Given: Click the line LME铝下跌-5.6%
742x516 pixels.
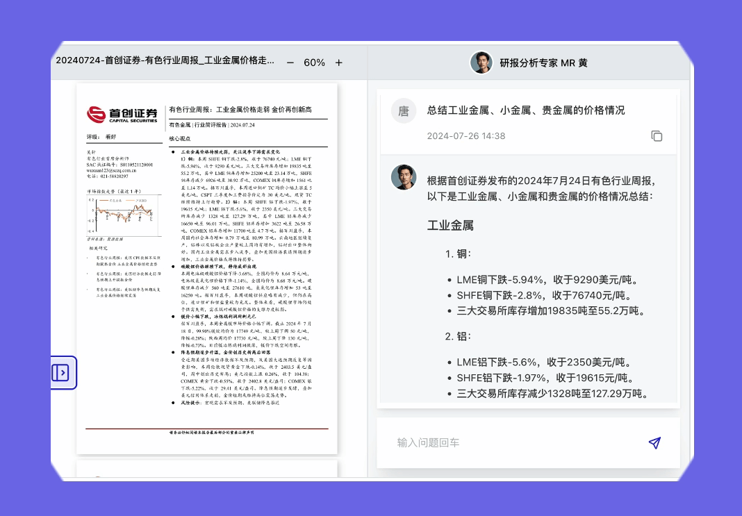Looking at the screenshot, I should (544, 363).
